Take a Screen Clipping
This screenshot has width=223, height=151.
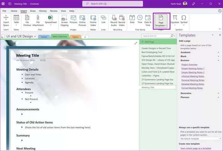pyautogui.click(x=64, y=21)
